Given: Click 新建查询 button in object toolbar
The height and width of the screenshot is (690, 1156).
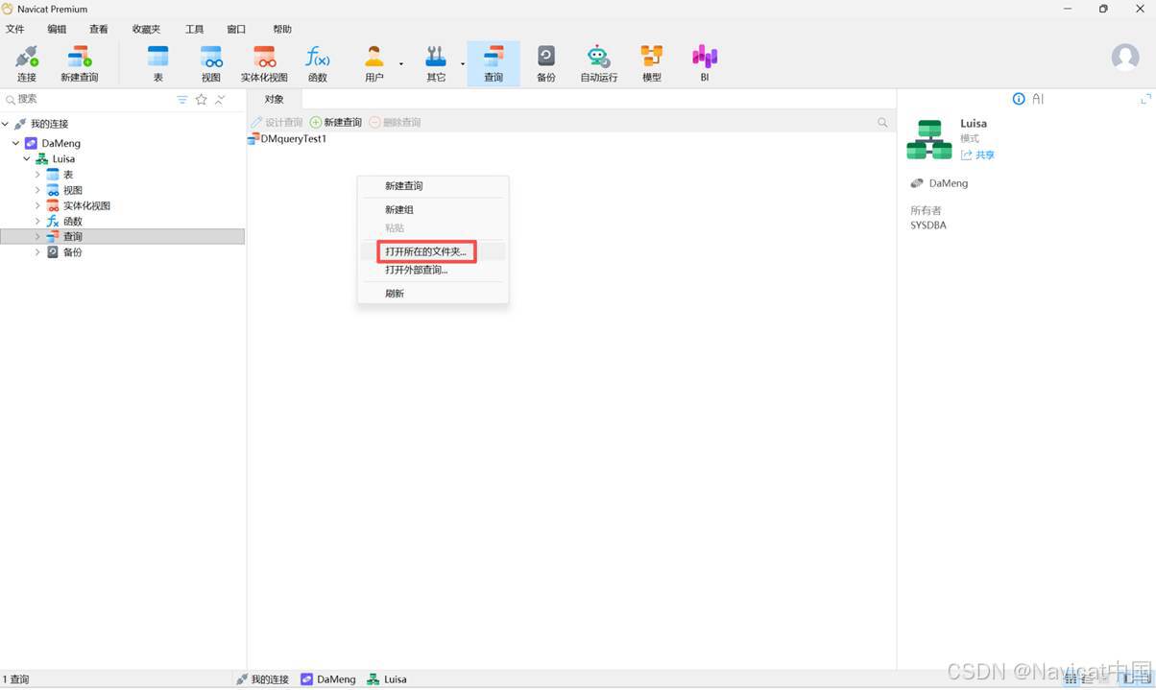Looking at the screenshot, I should coord(336,122).
